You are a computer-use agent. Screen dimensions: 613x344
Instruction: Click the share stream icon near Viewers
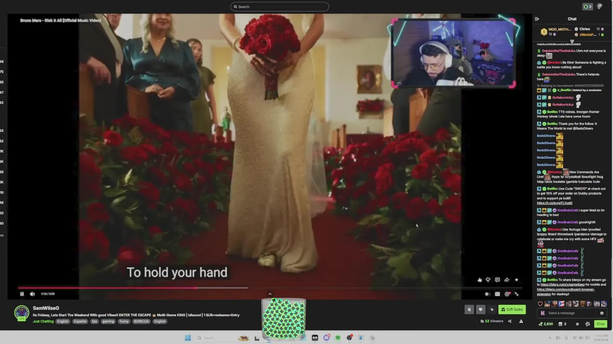[510, 321]
